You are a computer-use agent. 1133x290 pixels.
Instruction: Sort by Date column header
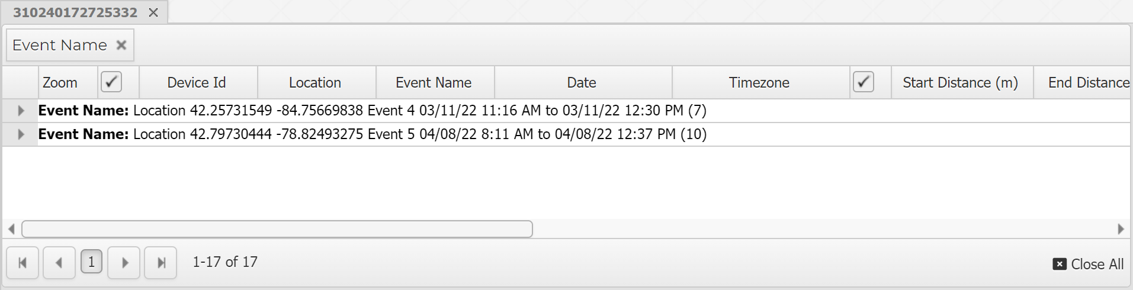coord(582,82)
